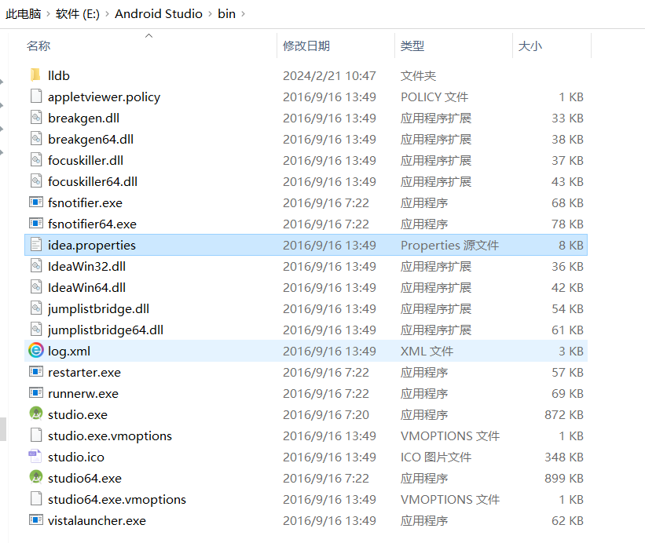
Task: Click the IdeaWin32.dll file icon
Action: tap(36, 266)
